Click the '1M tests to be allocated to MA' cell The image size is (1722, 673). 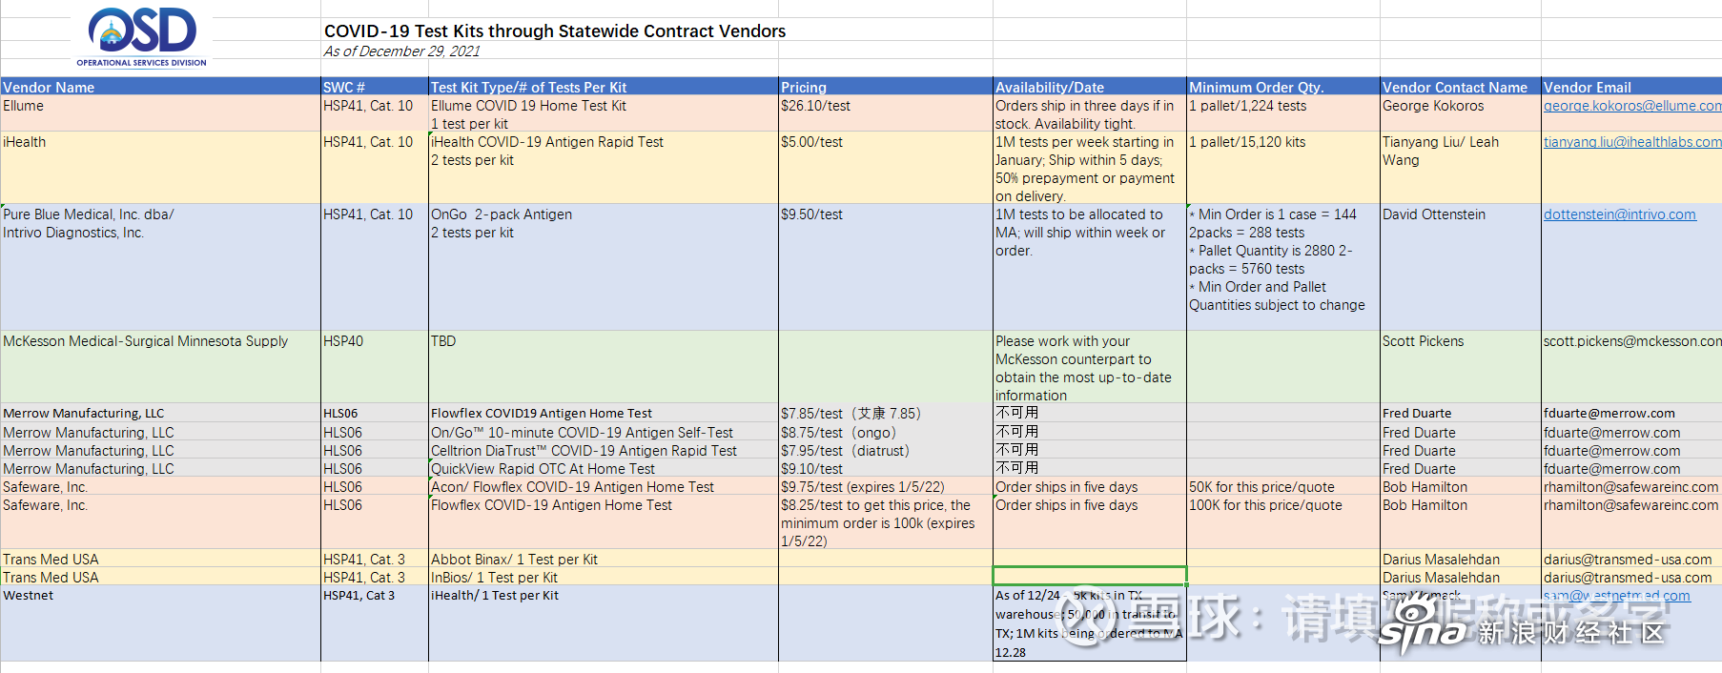pos(1090,267)
